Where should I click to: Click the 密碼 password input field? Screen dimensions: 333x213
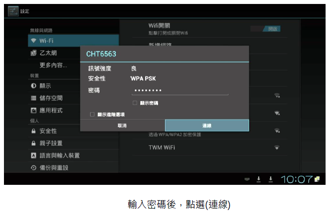click(180, 90)
